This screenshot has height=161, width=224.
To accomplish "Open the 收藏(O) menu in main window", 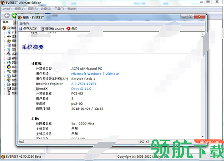I will click(46, 9).
